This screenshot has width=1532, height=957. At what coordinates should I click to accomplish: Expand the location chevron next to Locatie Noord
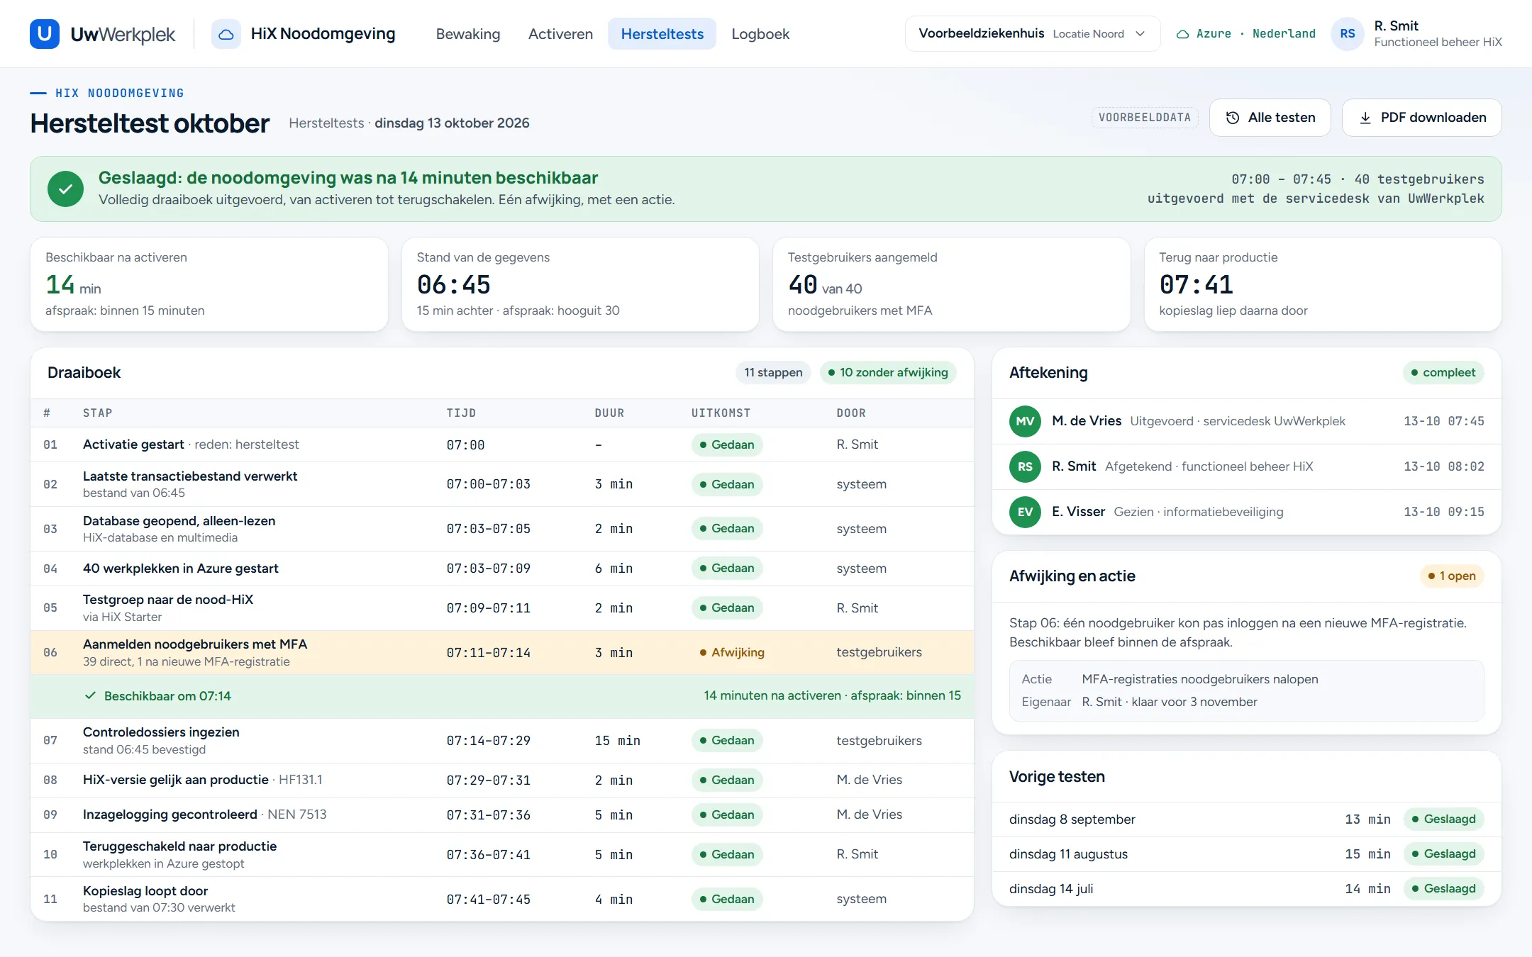pyautogui.click(x=1140, y=34)
